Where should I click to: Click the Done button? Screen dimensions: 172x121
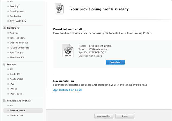coord(125,116)
